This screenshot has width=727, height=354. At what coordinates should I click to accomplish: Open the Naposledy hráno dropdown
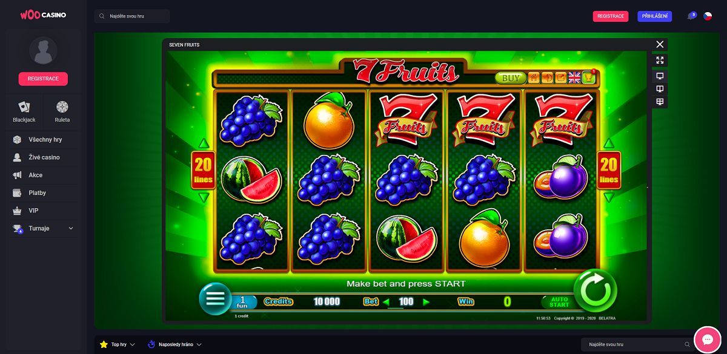click(174, 344)
